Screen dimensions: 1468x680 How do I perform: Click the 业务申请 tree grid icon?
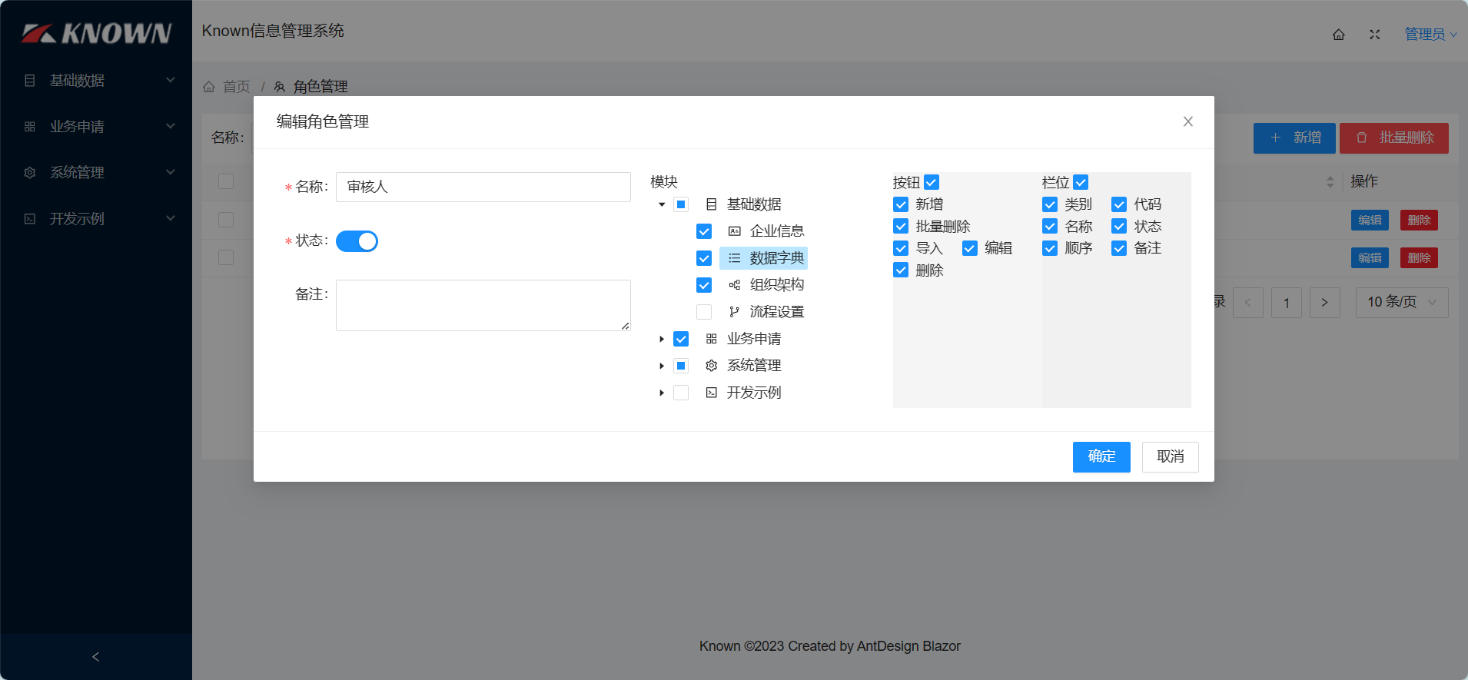click(712, 339)
